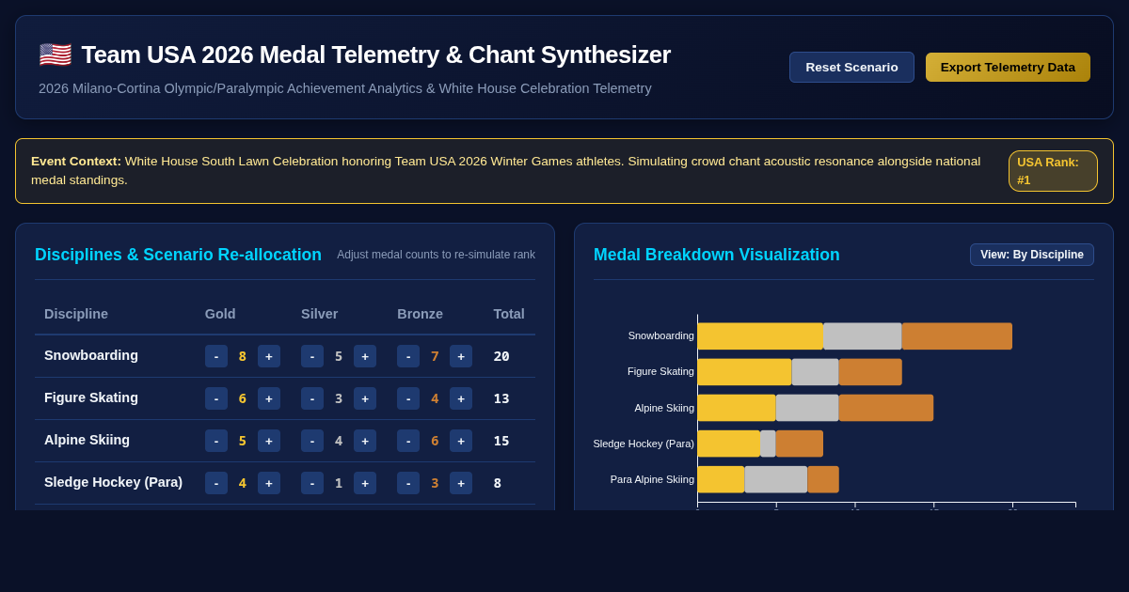Decrease Sledge Hockey (Para) silver count

(312, 483)
